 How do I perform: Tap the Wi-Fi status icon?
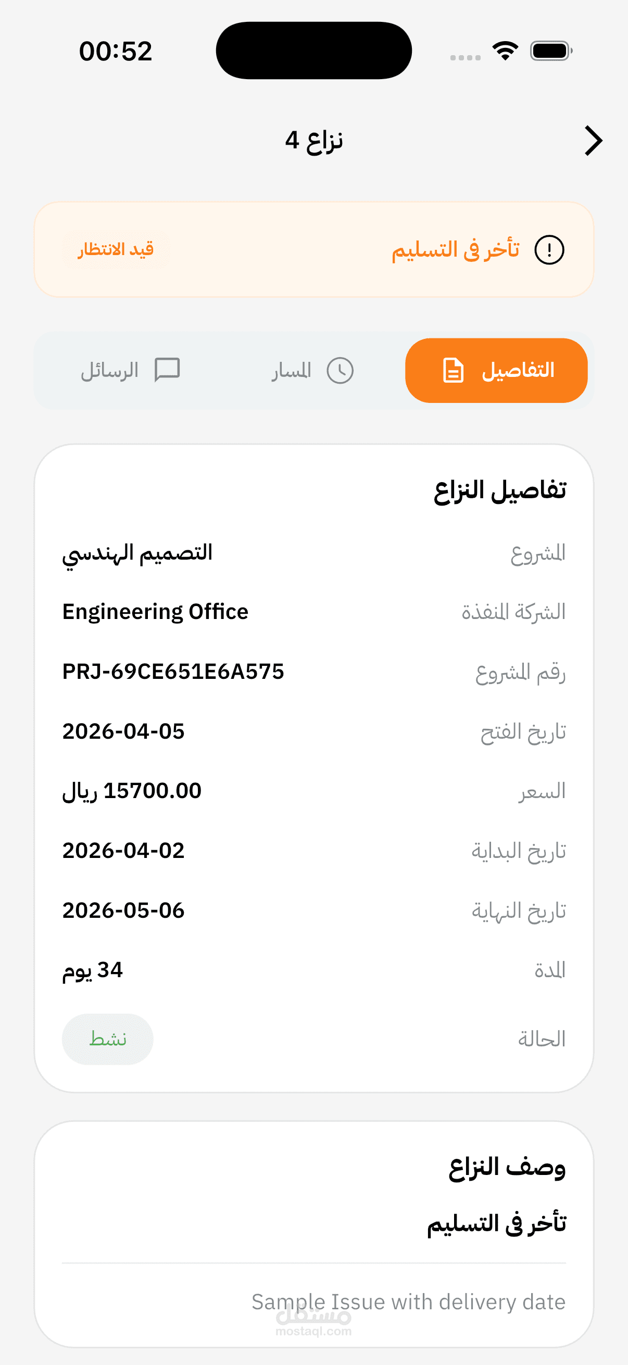point(505,51)
